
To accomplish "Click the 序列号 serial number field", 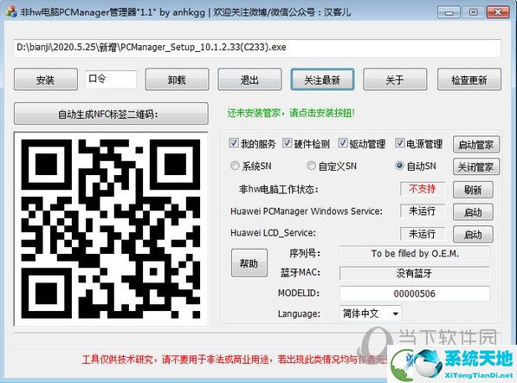I will point(415,253).
